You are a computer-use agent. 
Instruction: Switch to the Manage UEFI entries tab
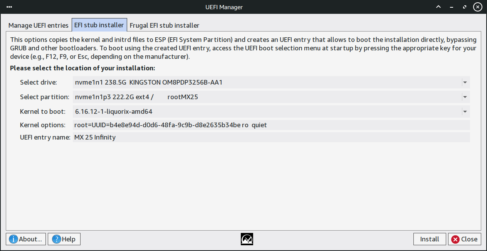[39, 25]
